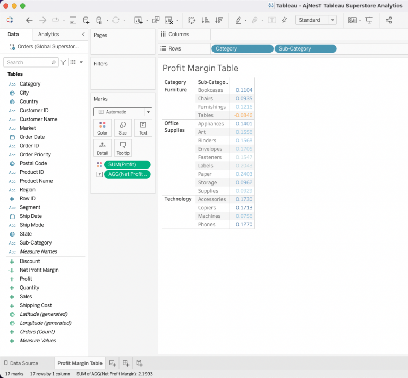
Task: Click the Undo back arrow
Action: pyautogui.click(x=29, y=20)
